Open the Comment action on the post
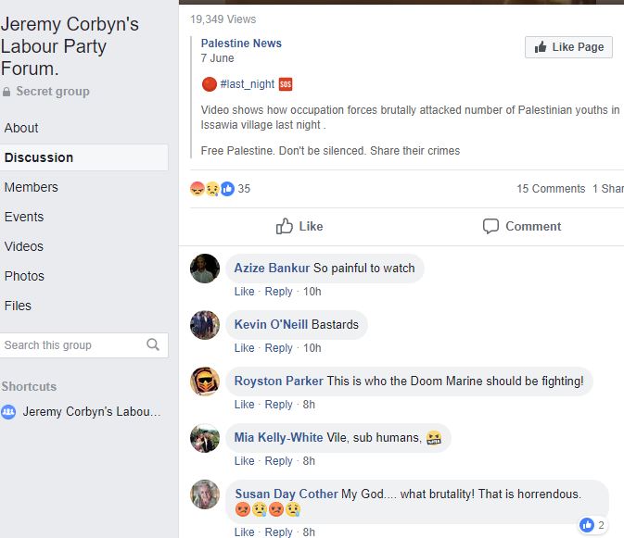Image resolution: width=624 pixels, height=538 pixels. [x=522, y=226]
